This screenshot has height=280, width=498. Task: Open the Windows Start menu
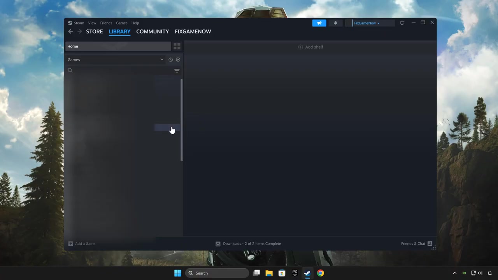point(178,273)
